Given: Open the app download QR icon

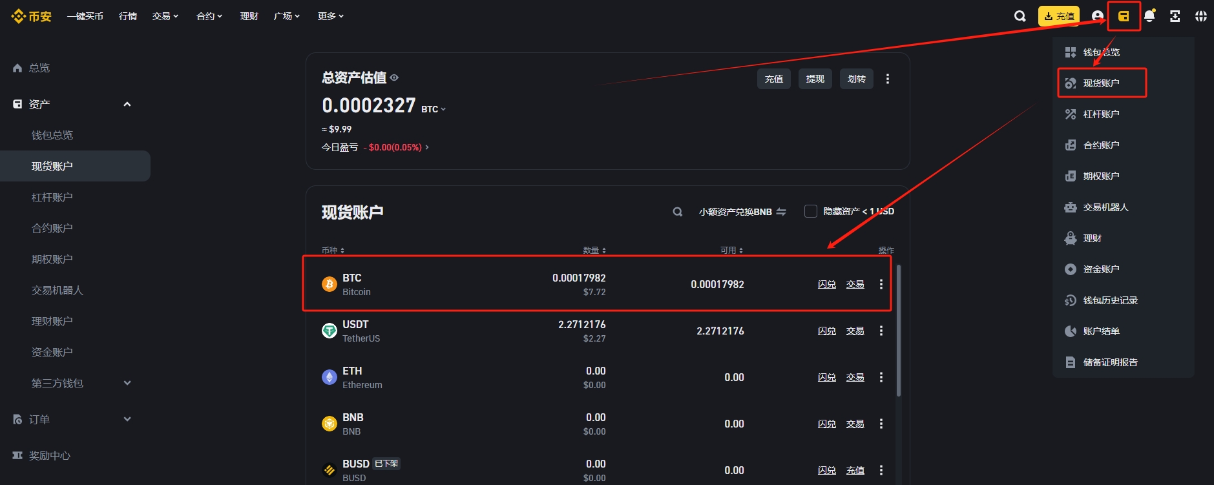Looking at the screenshot, I should coord(1175,16).
